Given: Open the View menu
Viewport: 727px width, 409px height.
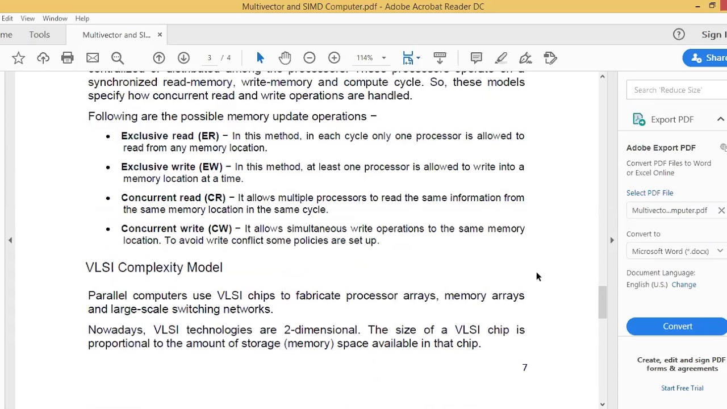Looking at the screenshot, I should tap(27, 19).
